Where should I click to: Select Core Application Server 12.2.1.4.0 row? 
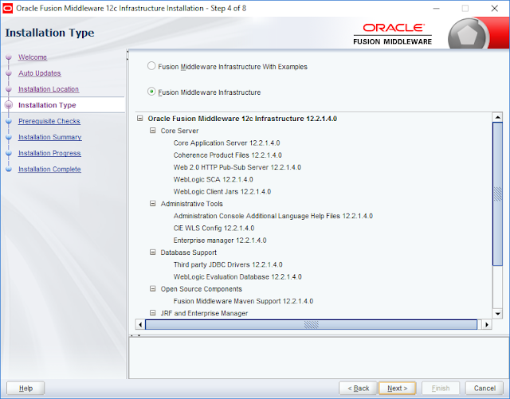point(226,143)
